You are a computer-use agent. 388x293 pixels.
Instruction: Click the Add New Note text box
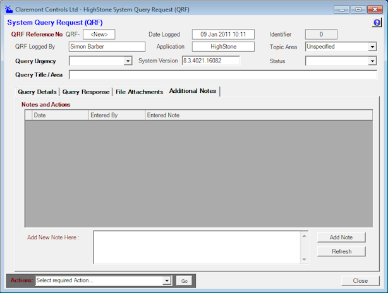click(196, 247)
